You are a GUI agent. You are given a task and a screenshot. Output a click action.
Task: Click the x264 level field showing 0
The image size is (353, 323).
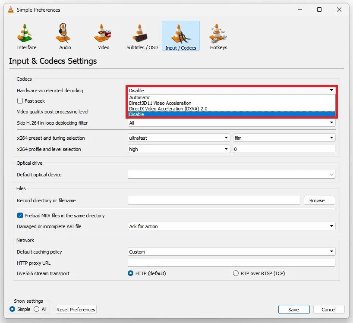(284, 149)
